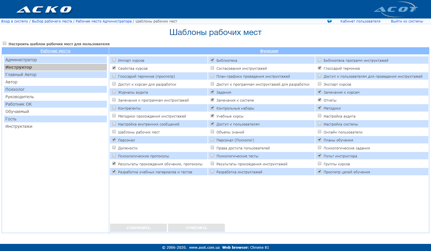The height and width of the screenshot is (251, 431).
Task: Uncheck the Просмотр целей обучения checkbox
Action: click(320, 172)
